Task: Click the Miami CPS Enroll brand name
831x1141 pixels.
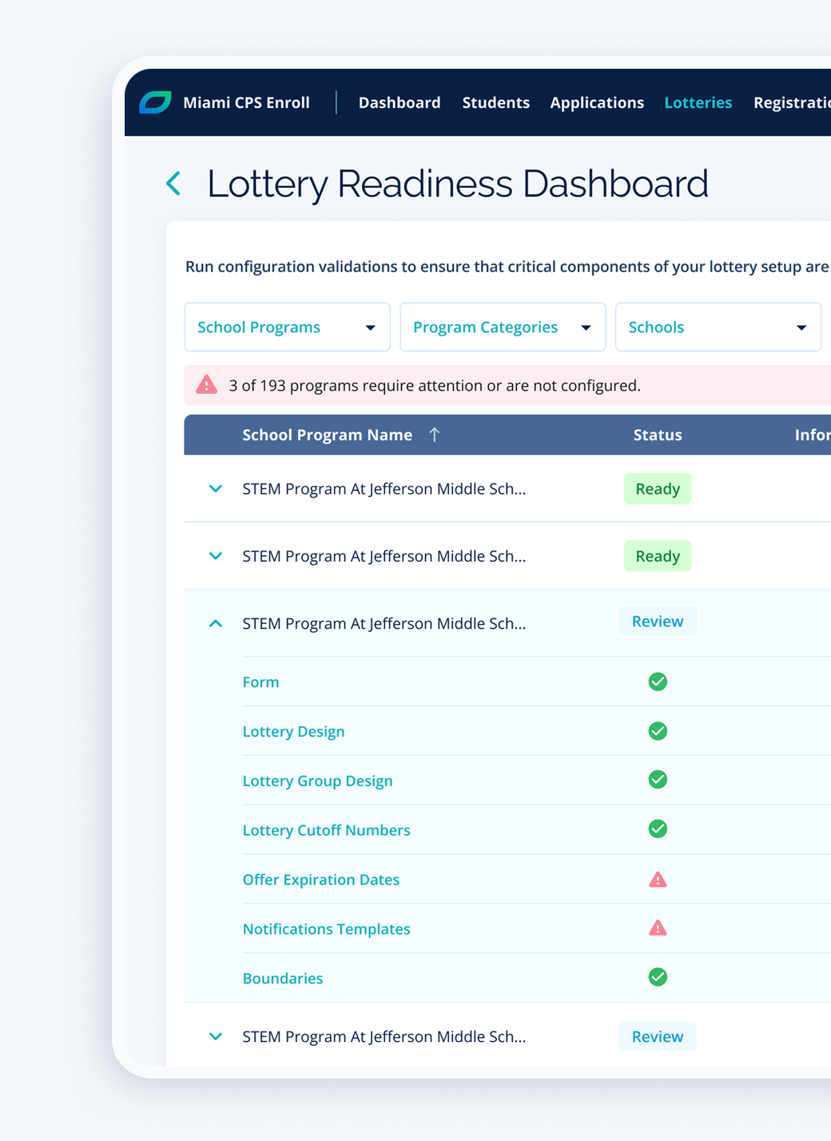Action: 246,102
